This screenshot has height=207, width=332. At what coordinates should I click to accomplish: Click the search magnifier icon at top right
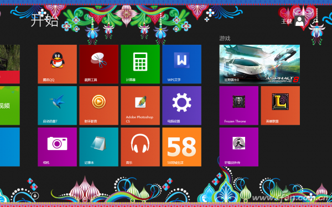click(x=315, y=21)
